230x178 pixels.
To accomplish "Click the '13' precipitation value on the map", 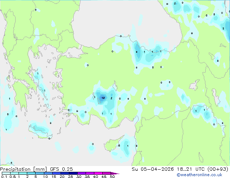I will [103, 98].
